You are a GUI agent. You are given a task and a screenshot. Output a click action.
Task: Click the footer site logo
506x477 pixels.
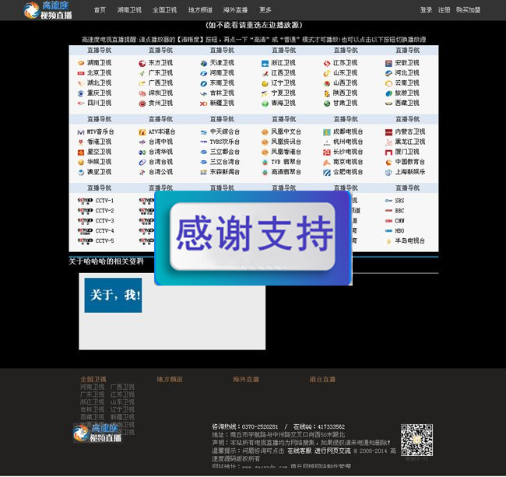pos(97,433)
